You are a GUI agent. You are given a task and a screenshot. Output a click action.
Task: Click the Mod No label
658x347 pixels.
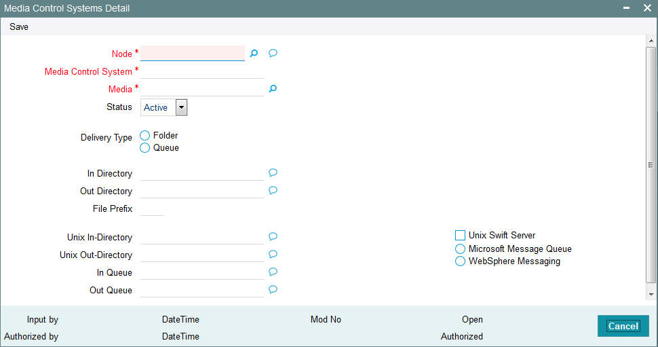pos(326,319)
